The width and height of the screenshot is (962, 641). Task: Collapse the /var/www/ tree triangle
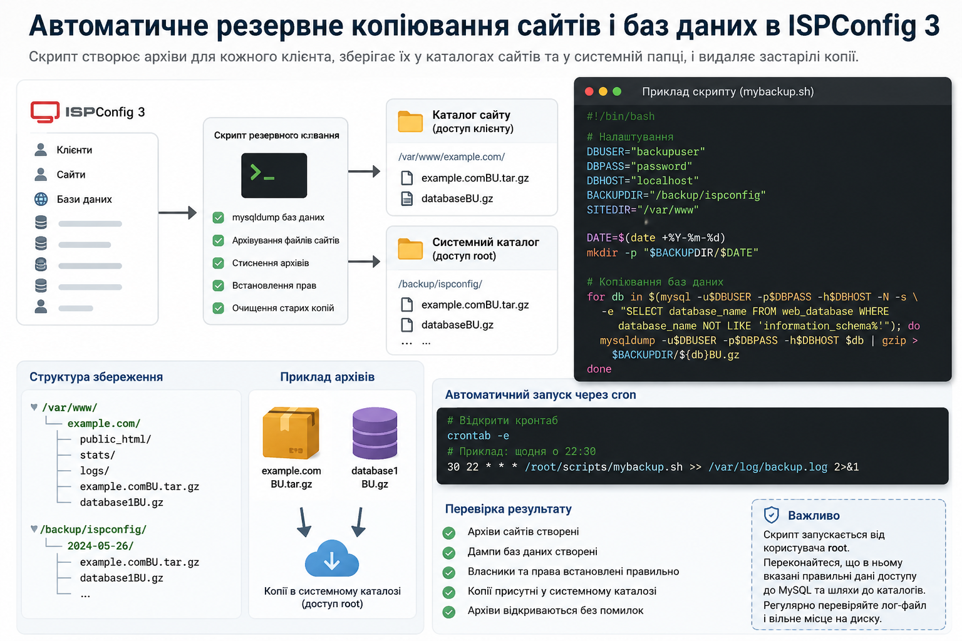[x=34, y=408]
